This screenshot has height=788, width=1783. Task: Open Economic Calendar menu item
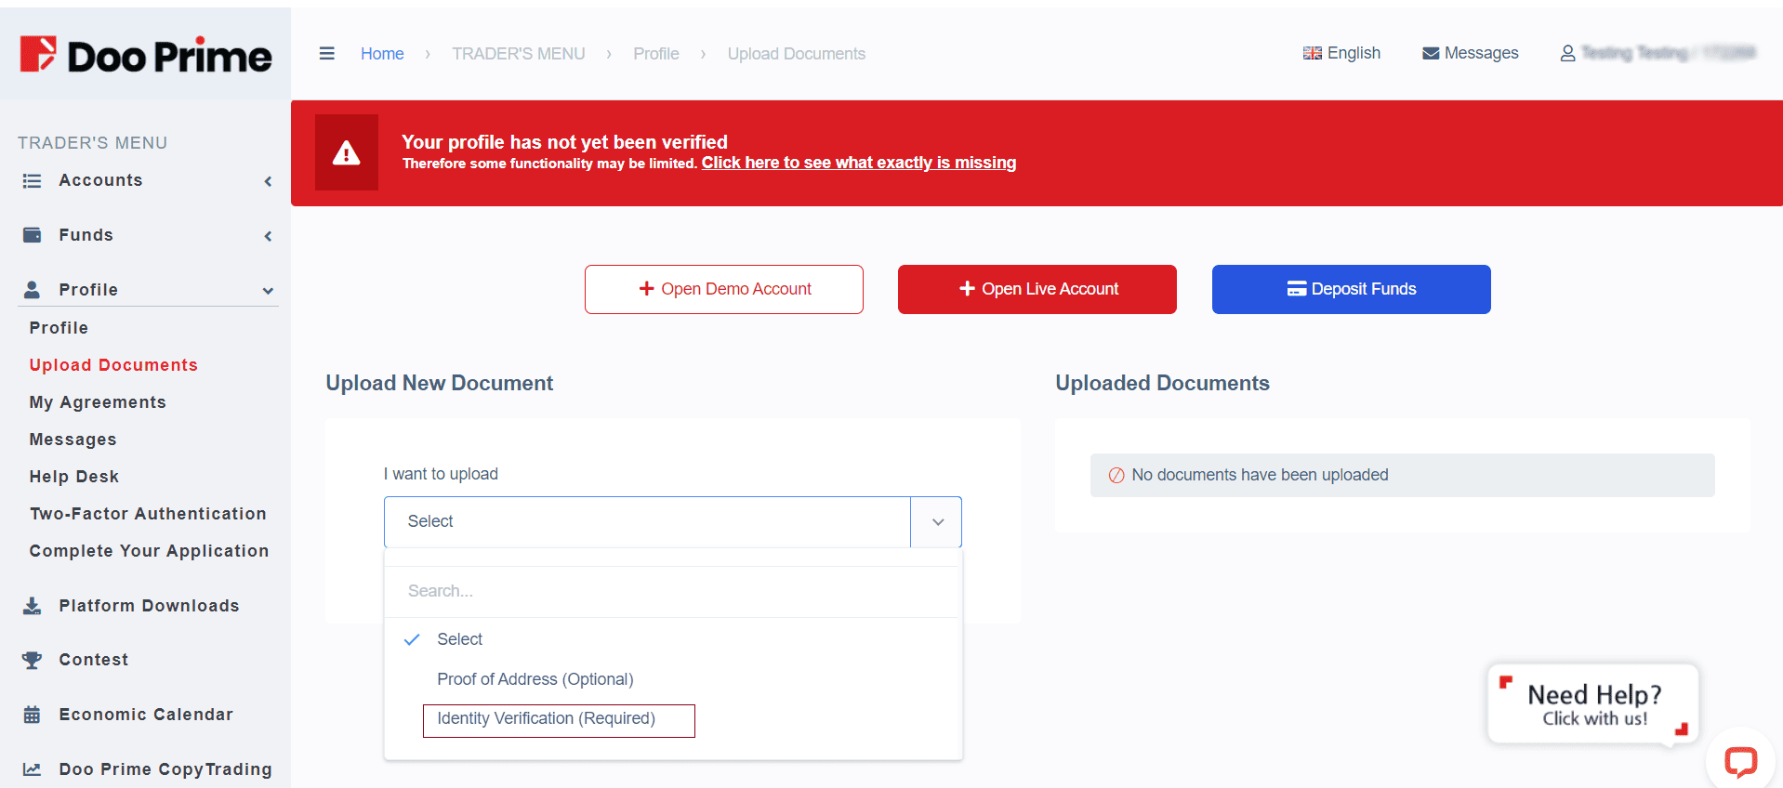146,715
